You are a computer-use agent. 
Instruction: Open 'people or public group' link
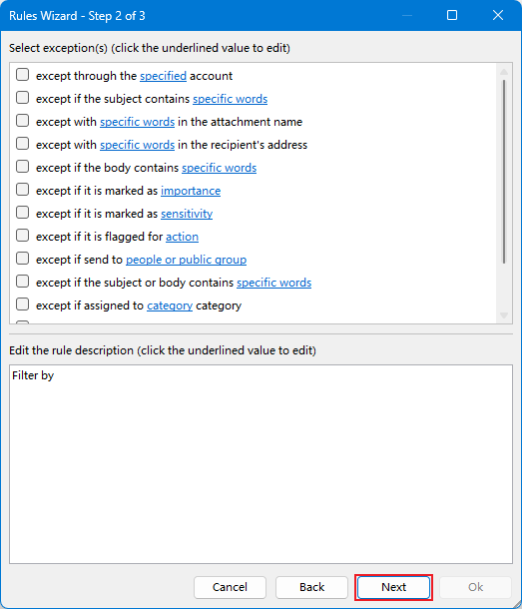click(x=186, y=260)
